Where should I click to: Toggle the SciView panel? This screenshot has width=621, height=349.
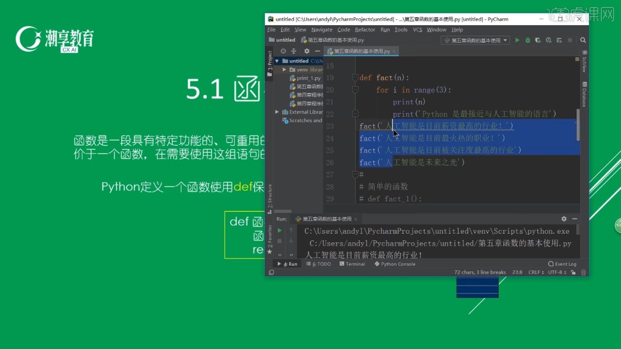click(x=584, y=63)
